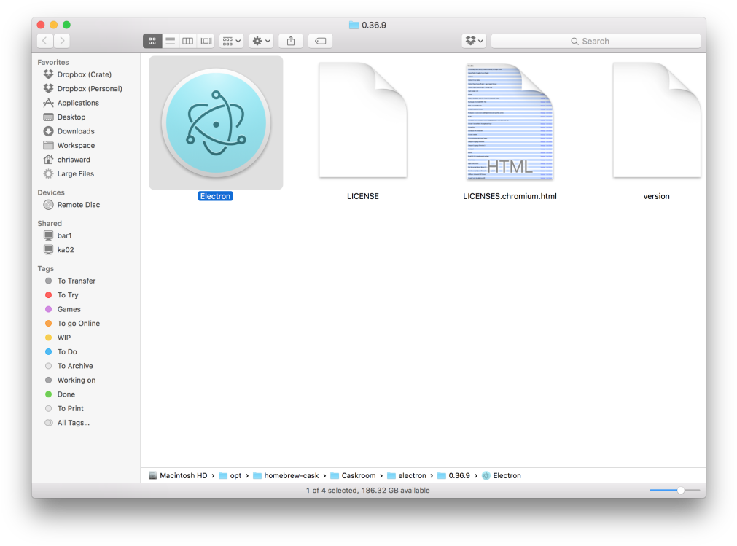This screenshot has height=546, width=737.
Task: Go forward to next folder
Action: (62, 42)
